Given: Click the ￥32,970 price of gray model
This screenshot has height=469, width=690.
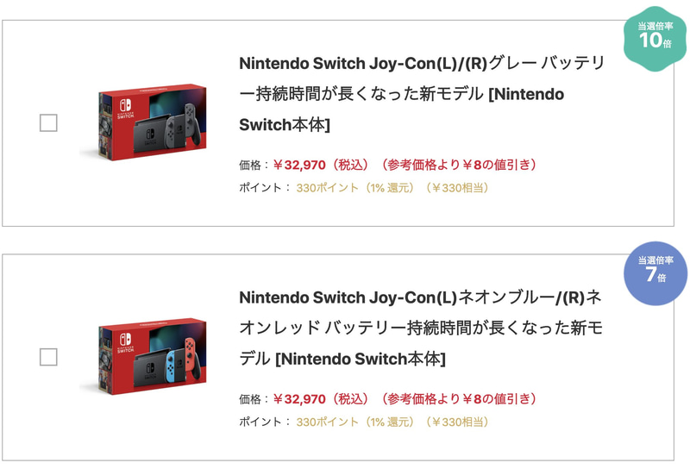Looking at the screenshot, I should (299, 164).
